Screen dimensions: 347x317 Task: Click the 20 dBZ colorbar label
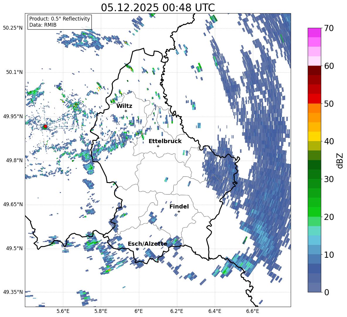[329, 217]
